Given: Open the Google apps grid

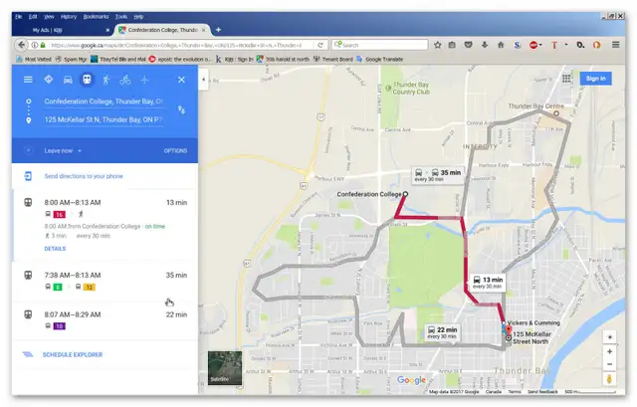Looking at the screenshot, I should pyautogui.click(x=566, y=79).
